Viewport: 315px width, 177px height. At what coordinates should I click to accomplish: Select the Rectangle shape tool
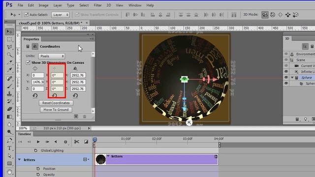pyautogui.click(x=9, y=164)
